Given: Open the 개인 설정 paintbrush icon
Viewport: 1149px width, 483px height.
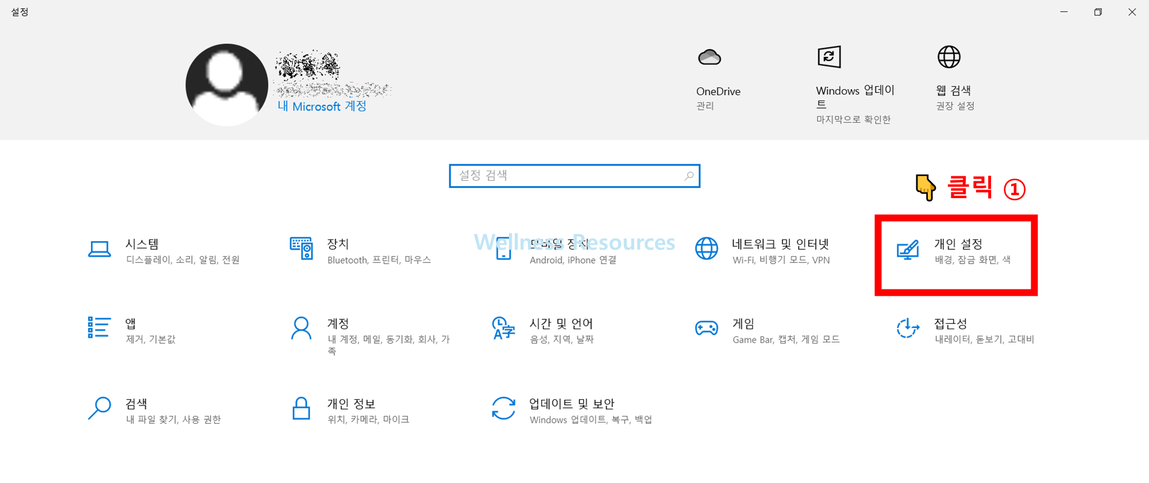Looking at the screenshot, I should 908,250.
